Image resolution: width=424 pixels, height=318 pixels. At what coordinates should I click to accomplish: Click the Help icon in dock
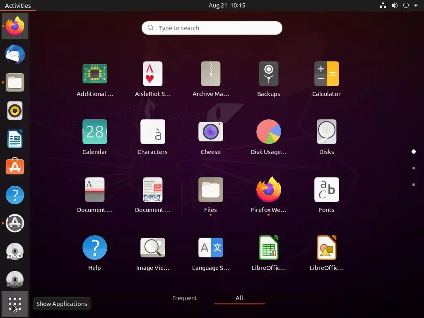15,195
